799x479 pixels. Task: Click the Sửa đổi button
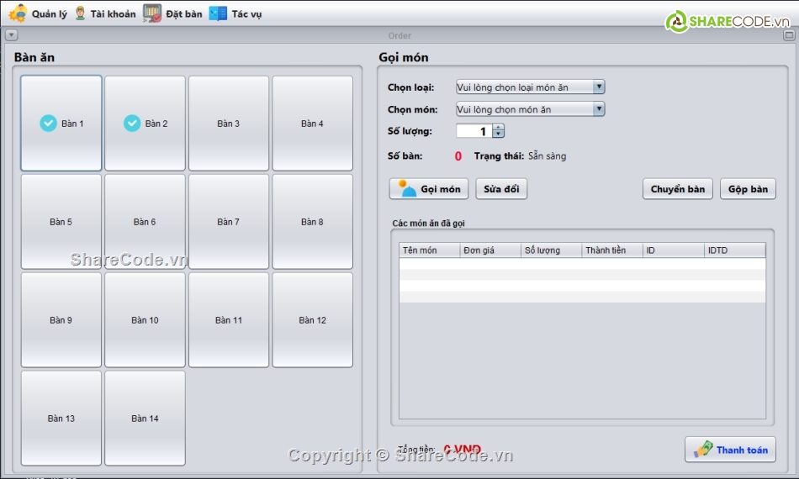point(501,189)
